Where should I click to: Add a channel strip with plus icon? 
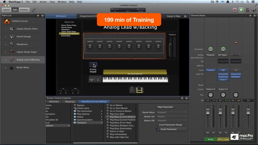[x=250, y=15]
